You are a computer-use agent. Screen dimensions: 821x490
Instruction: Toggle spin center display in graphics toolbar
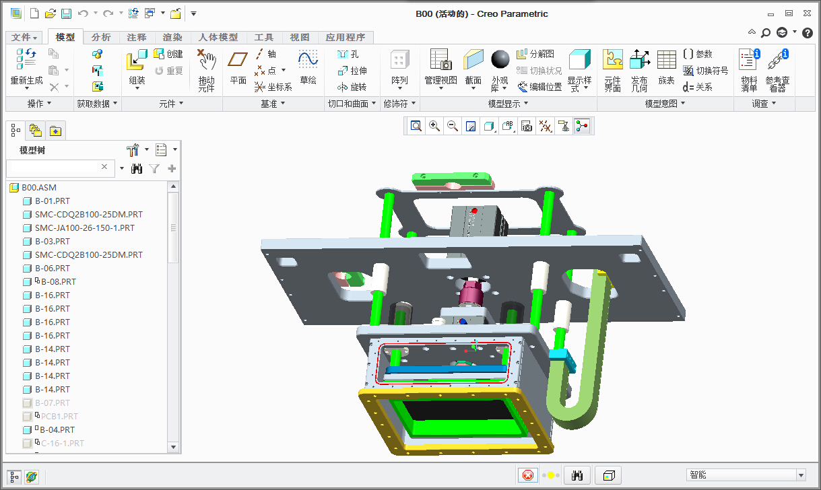coord(582,126)
